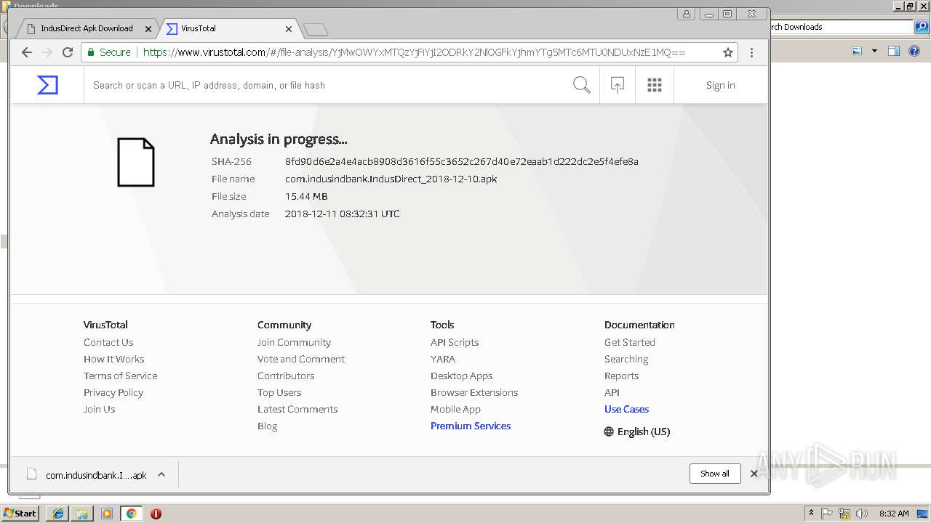Screen dimensions: 931x523
Task: Close the downloads bar
Action: pos(754,474)
